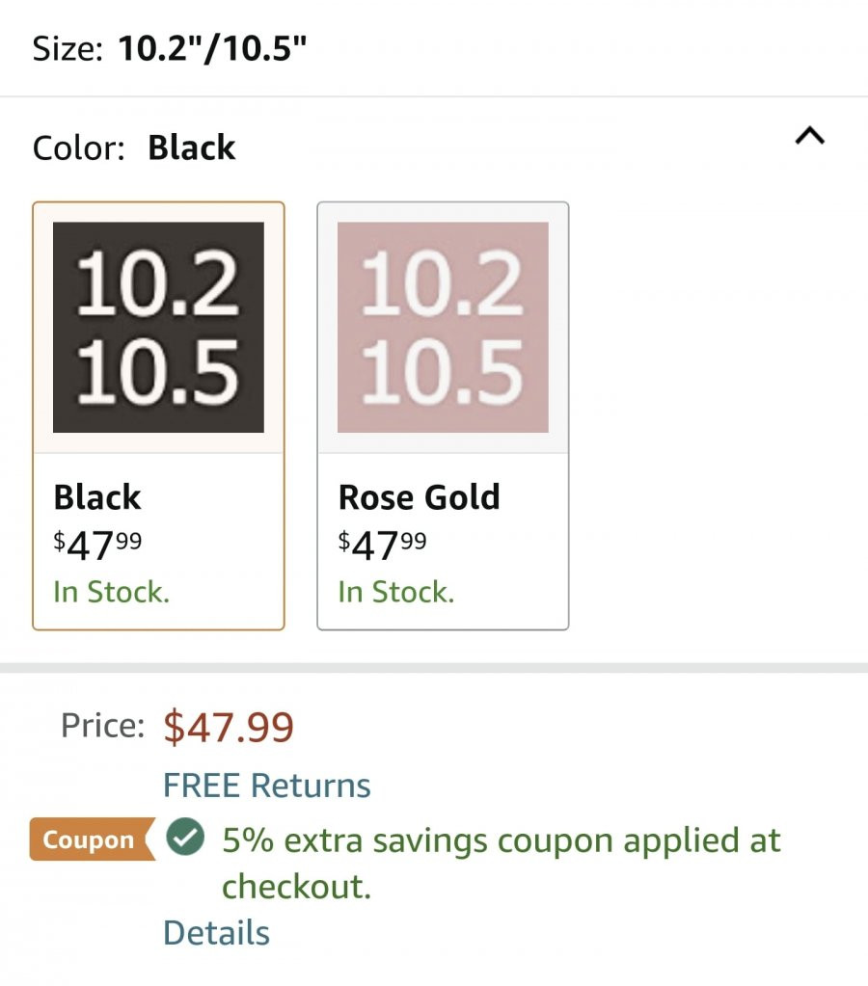
Task: Click the main red $47.99 price
Action: (x=229, y=727)
